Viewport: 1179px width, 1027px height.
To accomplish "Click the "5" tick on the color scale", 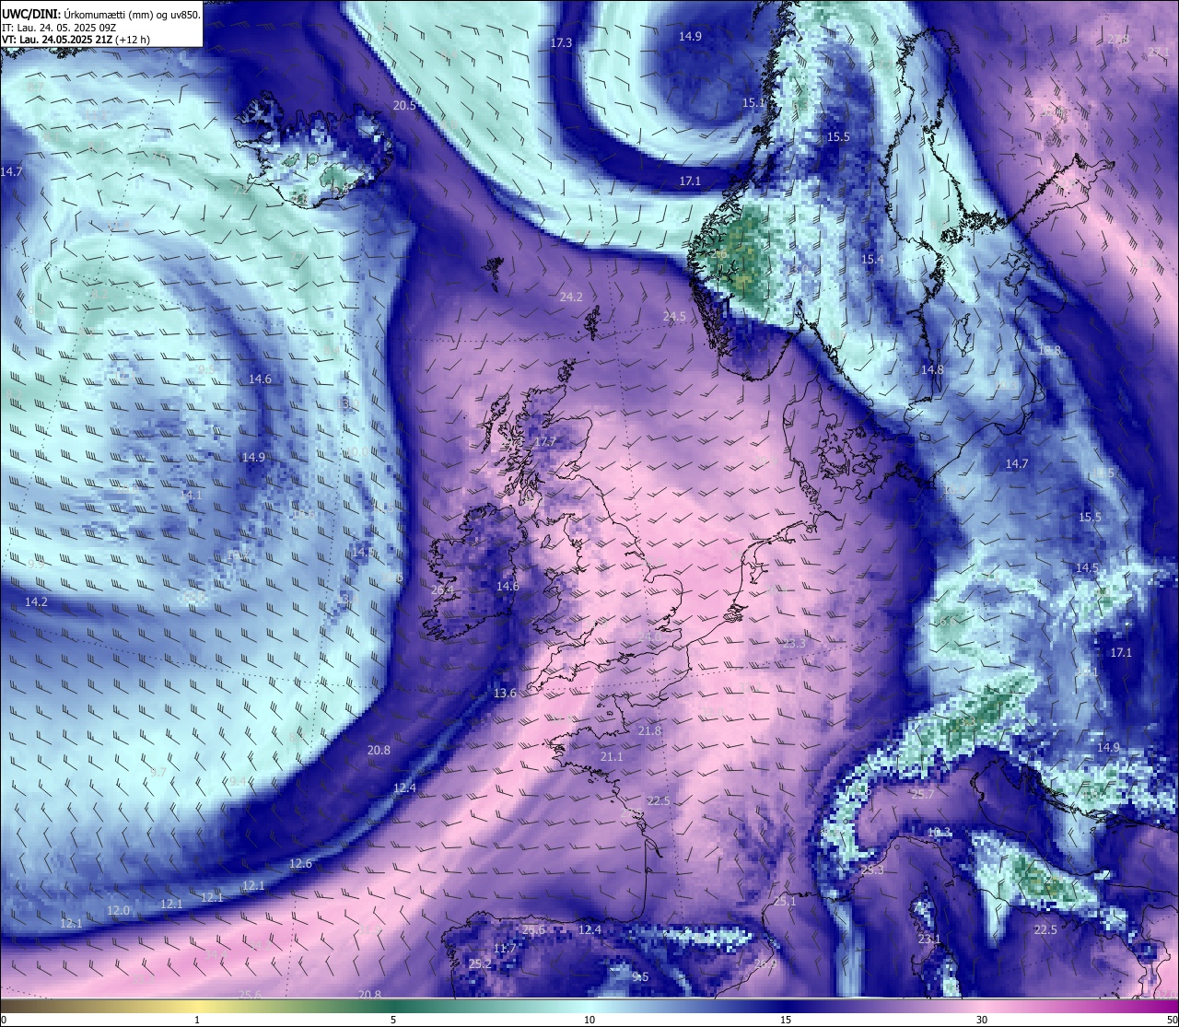I will 393,1020.
